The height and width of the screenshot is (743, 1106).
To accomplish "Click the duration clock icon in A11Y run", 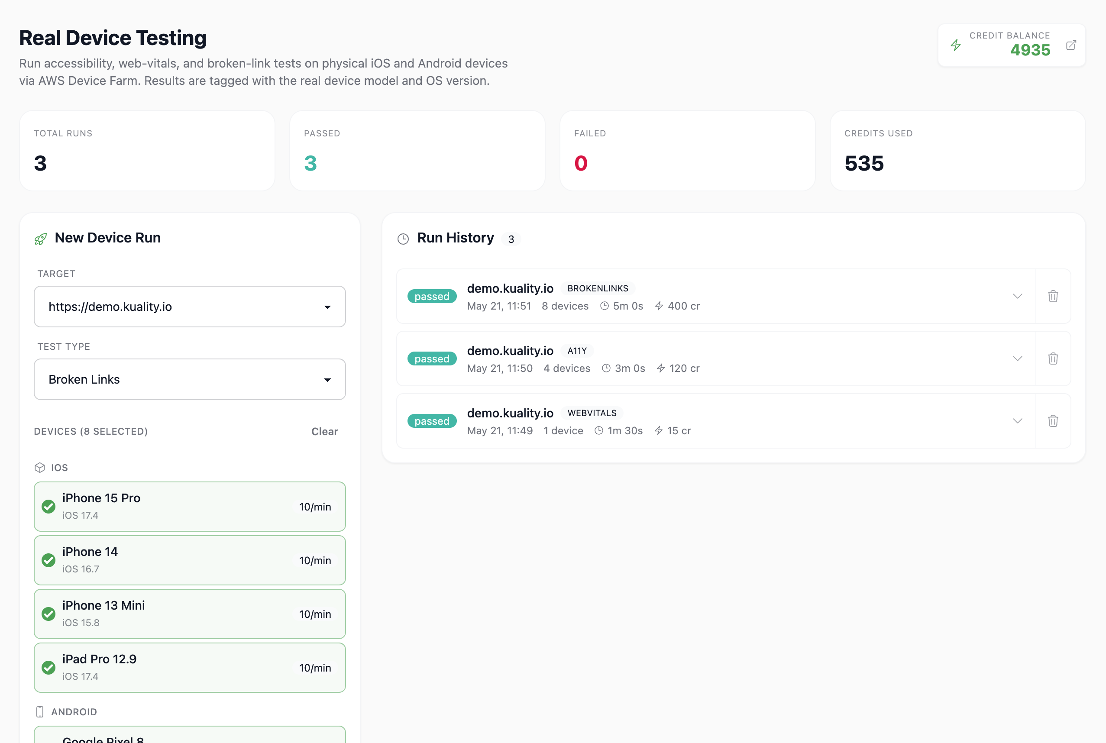I will coord(606,368).
